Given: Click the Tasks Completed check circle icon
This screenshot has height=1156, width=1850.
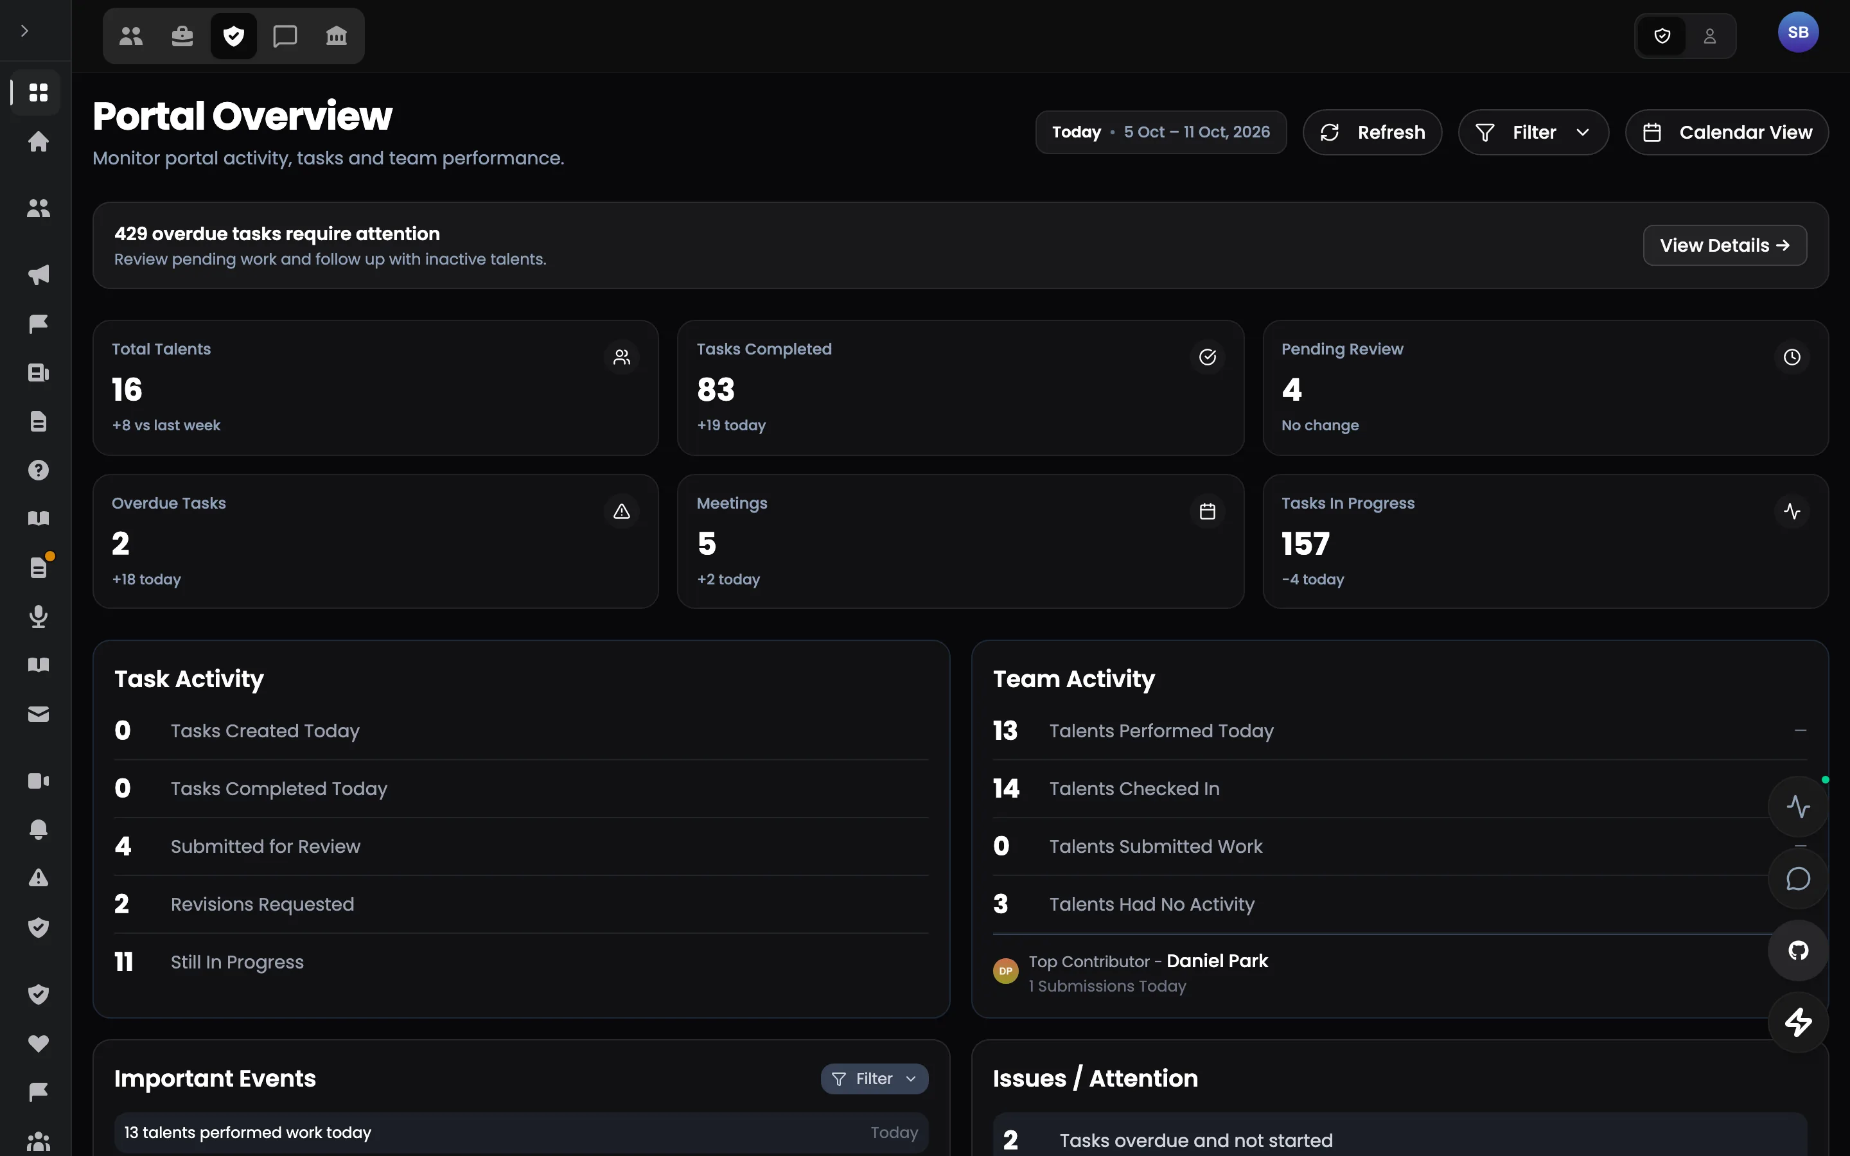Looking at the screenshot, I should [x=1207, y=357].
